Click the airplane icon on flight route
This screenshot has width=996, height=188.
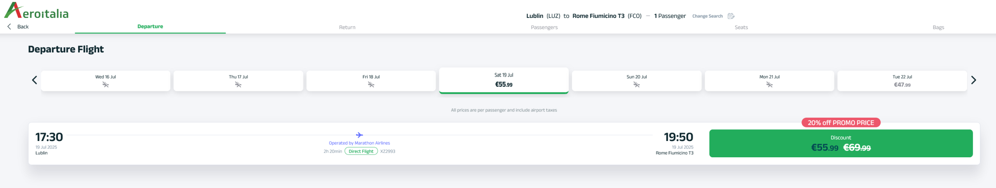359,135
